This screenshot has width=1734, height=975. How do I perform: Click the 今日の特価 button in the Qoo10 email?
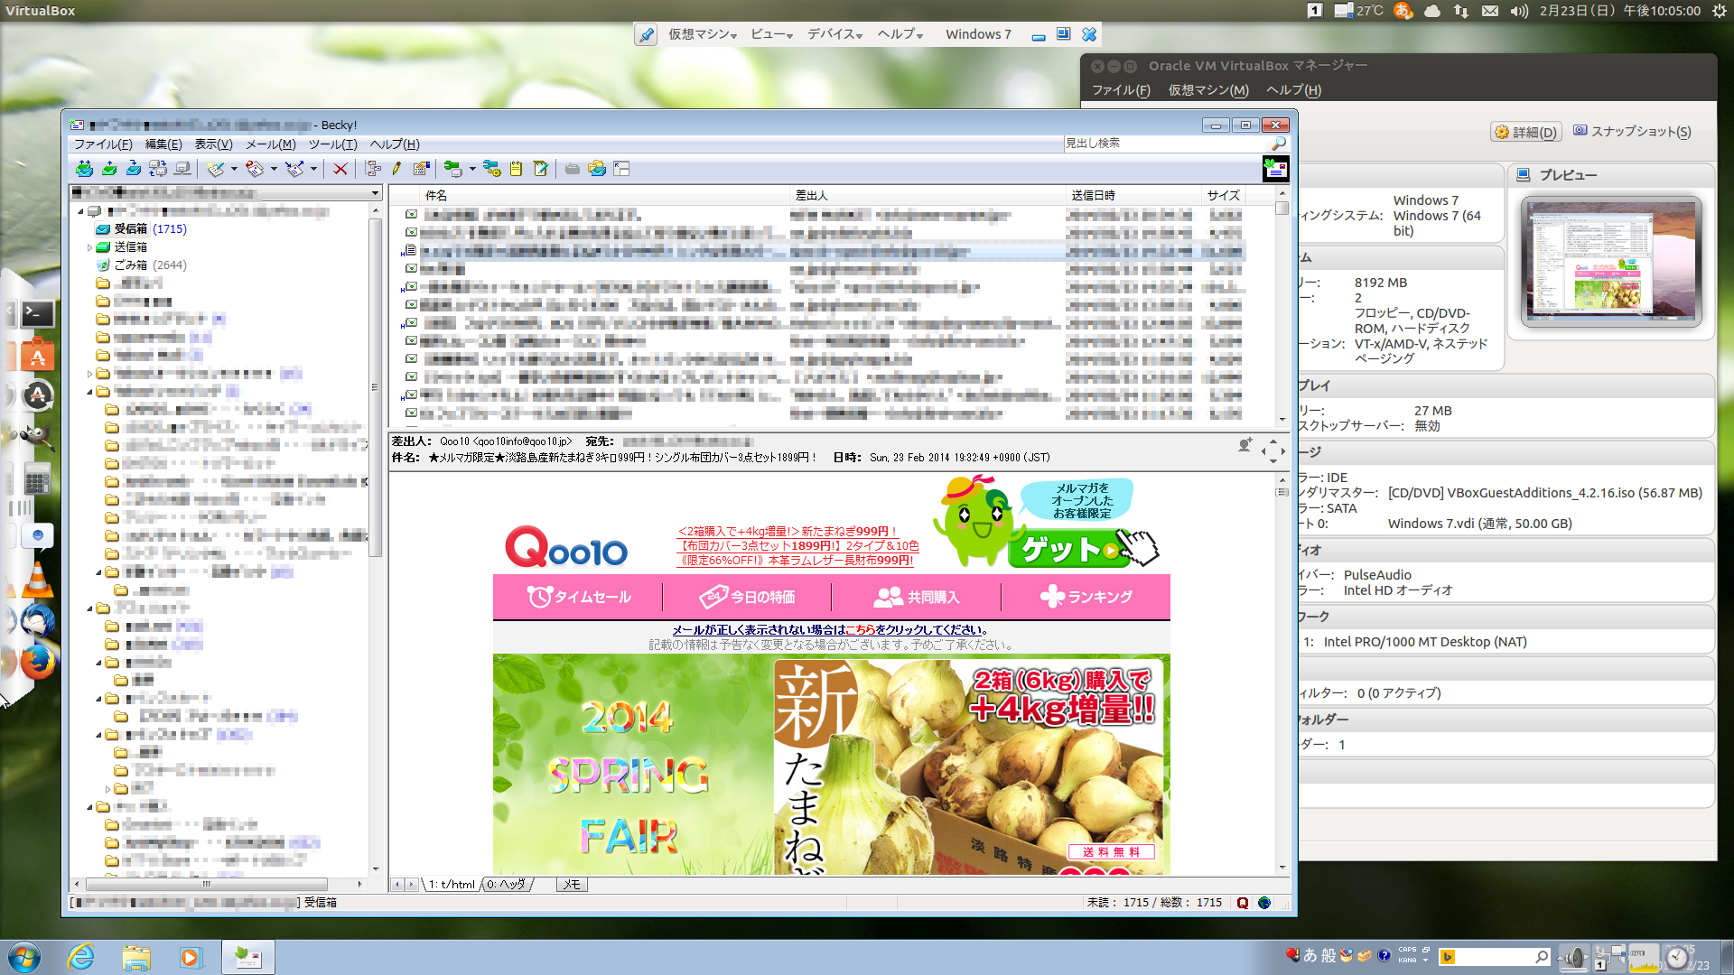tap(748, 597)
